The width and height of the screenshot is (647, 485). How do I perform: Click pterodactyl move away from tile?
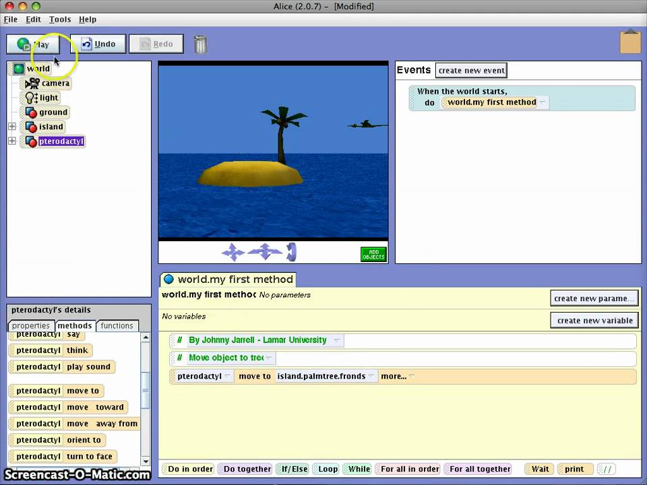(x=74, y=424)
